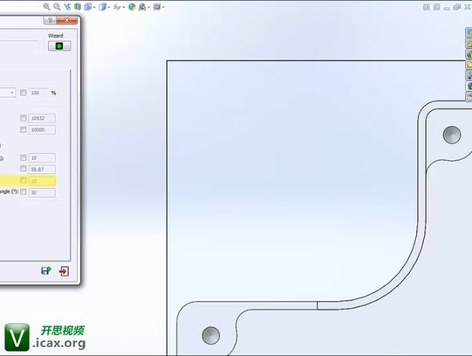
Task: Close the dialog with the red X
Action: click(x=67, y=20)
